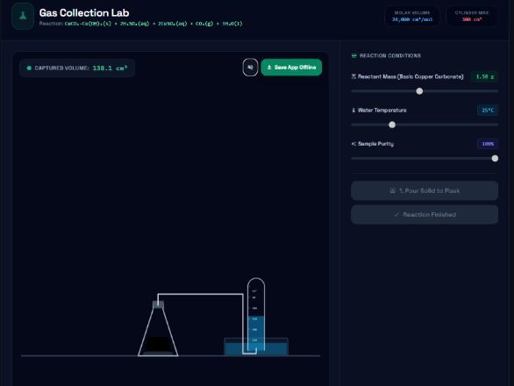Screen dimensions: 514x386
Task: Click the thermometer icon beside Water Temperature
Action: click(353, 111)
